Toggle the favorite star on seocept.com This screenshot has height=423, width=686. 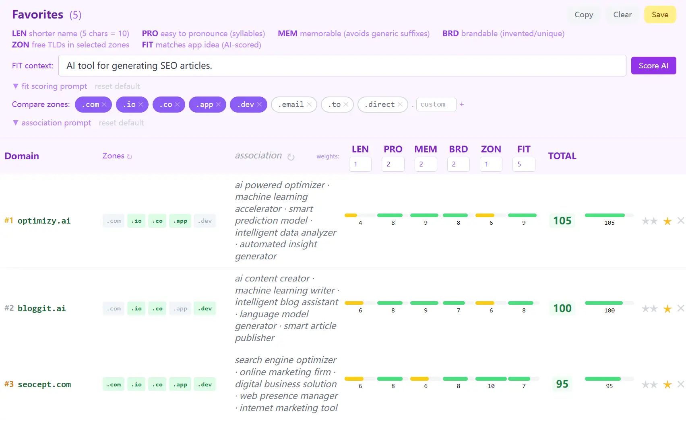(667, 384)
